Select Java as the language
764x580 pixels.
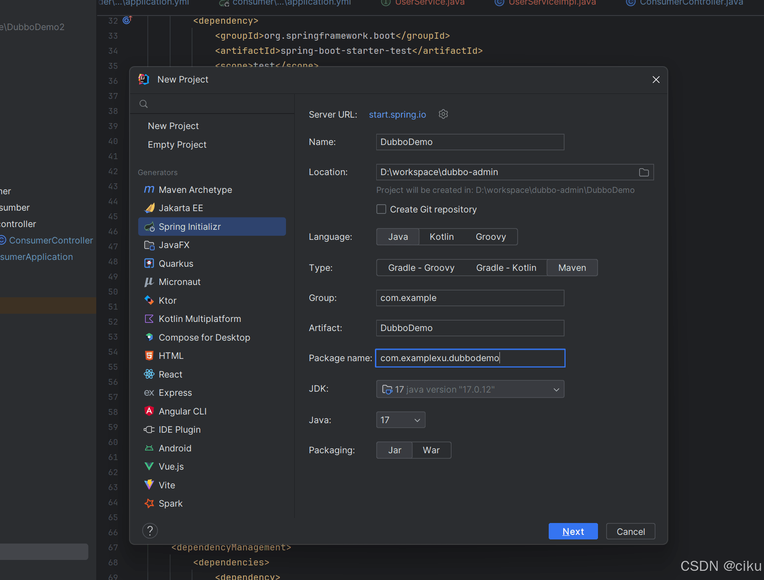[x=398, y=237]
